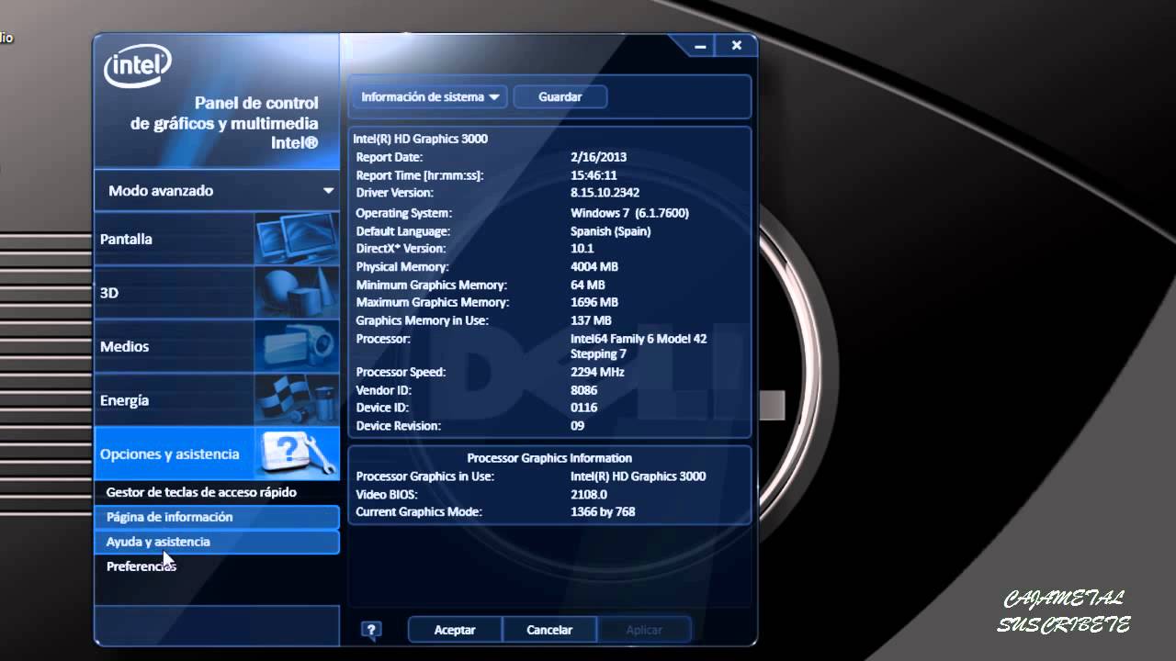Viewport: 1176px width, 661px height.
Task: Open Gestor de teclas de acceso rápido
Action: 217,492
